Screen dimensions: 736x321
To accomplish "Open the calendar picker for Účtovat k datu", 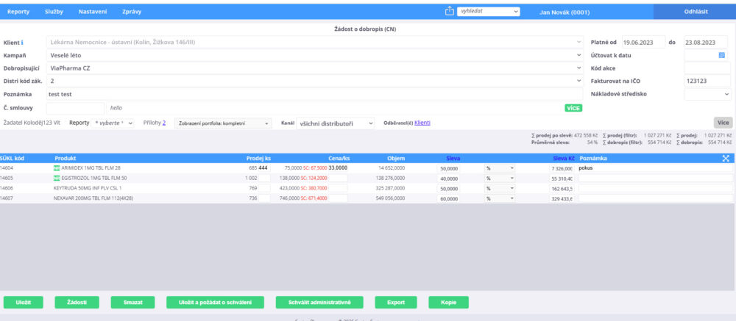I will click(722, 55).
